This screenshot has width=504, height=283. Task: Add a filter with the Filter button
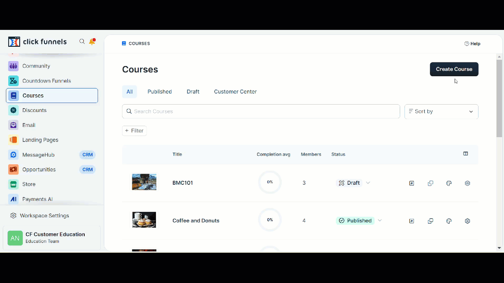click(134, 130)
